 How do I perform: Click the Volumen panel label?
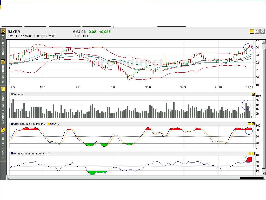(x=19, y=94)
